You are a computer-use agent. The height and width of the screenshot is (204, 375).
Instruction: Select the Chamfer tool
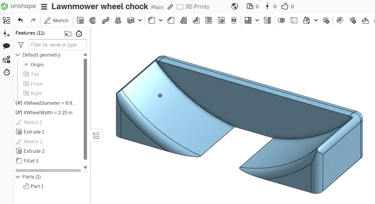(x=171, y=20)
